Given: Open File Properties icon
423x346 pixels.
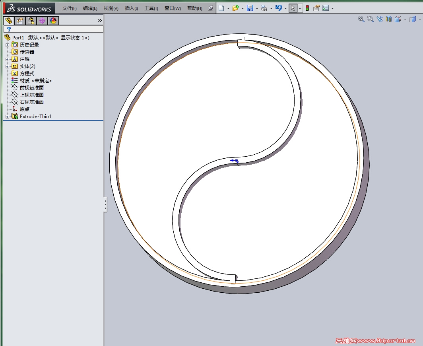Looking at the screenshot, I should click(316, 8).
